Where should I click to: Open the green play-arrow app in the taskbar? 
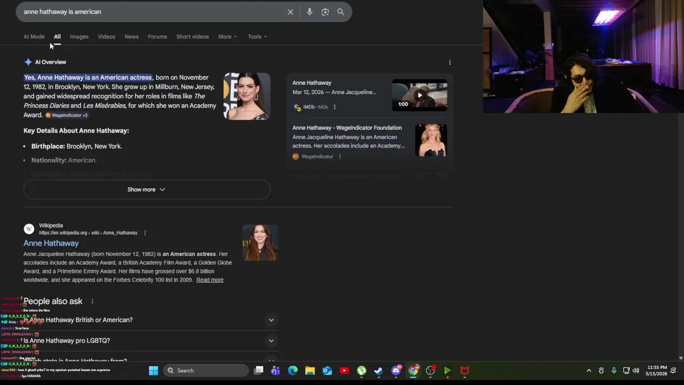click(447, 371)
